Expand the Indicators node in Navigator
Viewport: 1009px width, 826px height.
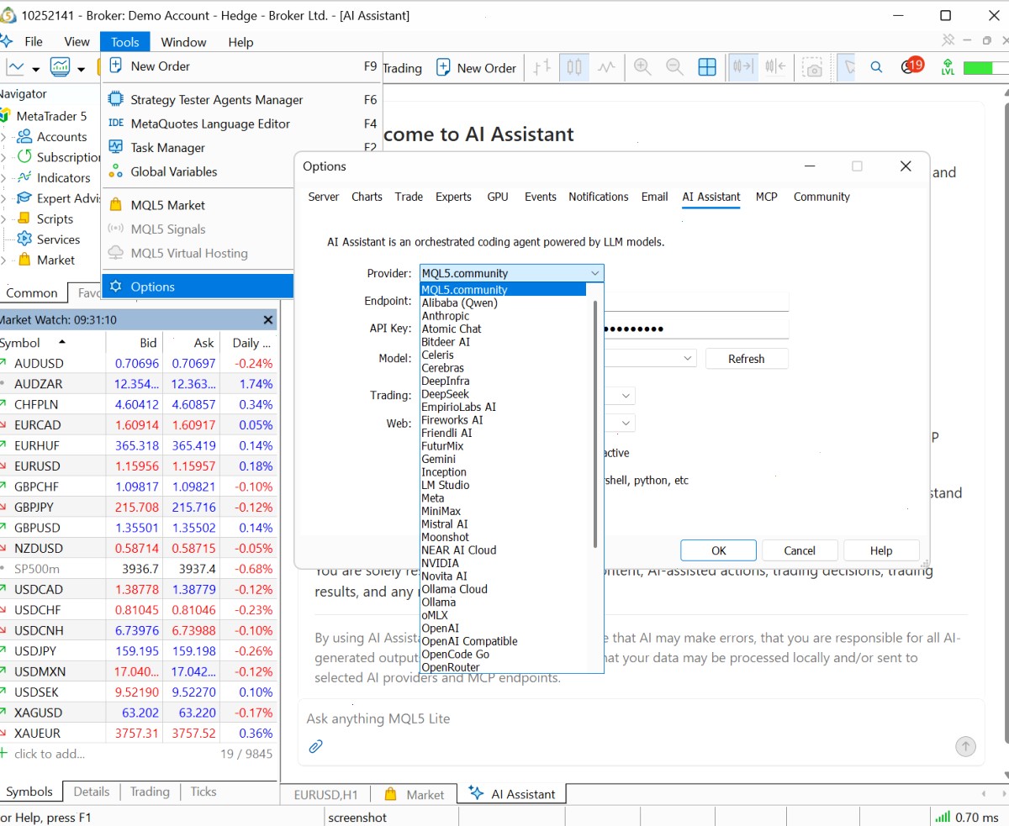(3, 178)
